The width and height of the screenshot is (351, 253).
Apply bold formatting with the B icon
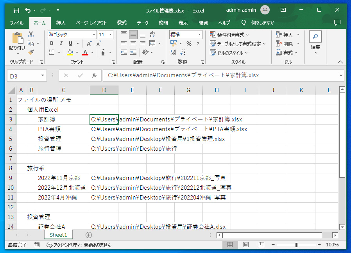click(x=51, y=43)
